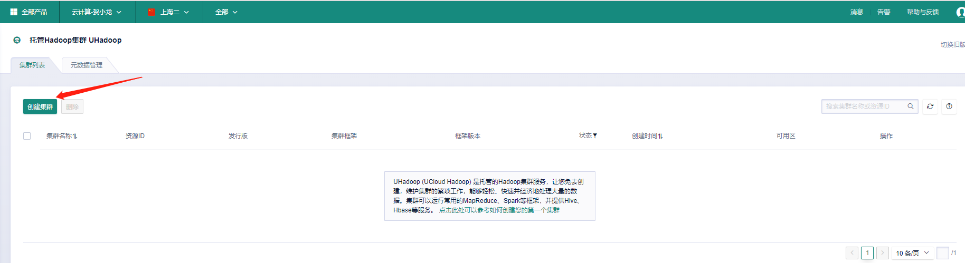Viewport: 965px width, 263px height.
Task: Open the user avatar icon
Action: click(x=960, y=12)
